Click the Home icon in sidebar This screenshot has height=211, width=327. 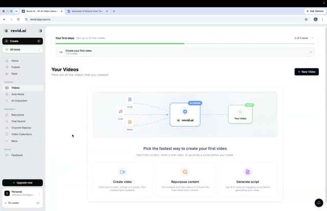7,61
